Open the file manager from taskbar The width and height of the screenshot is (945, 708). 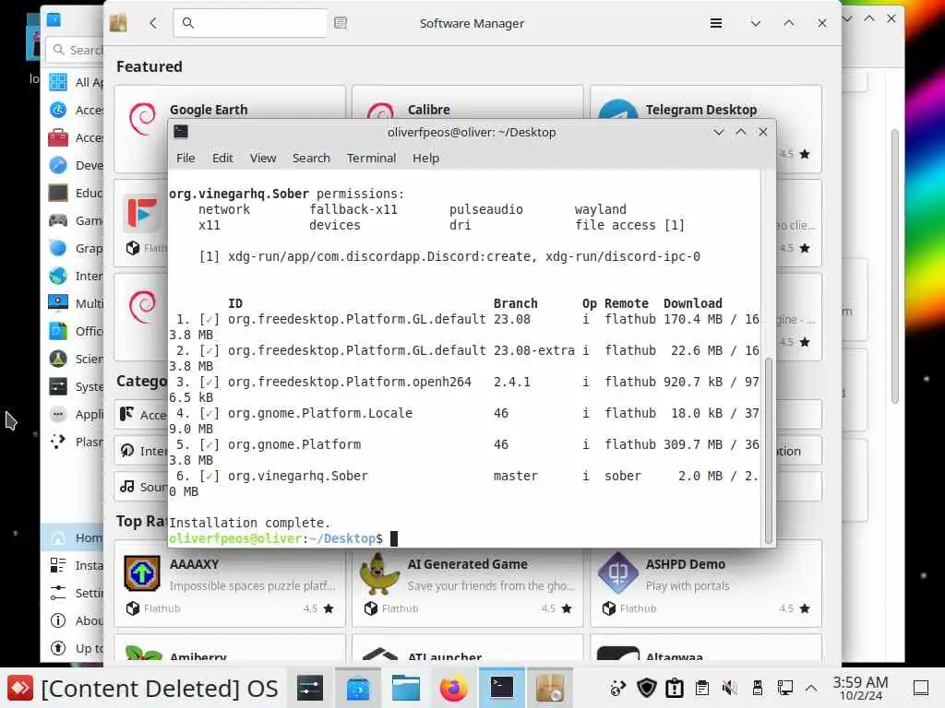406,688
